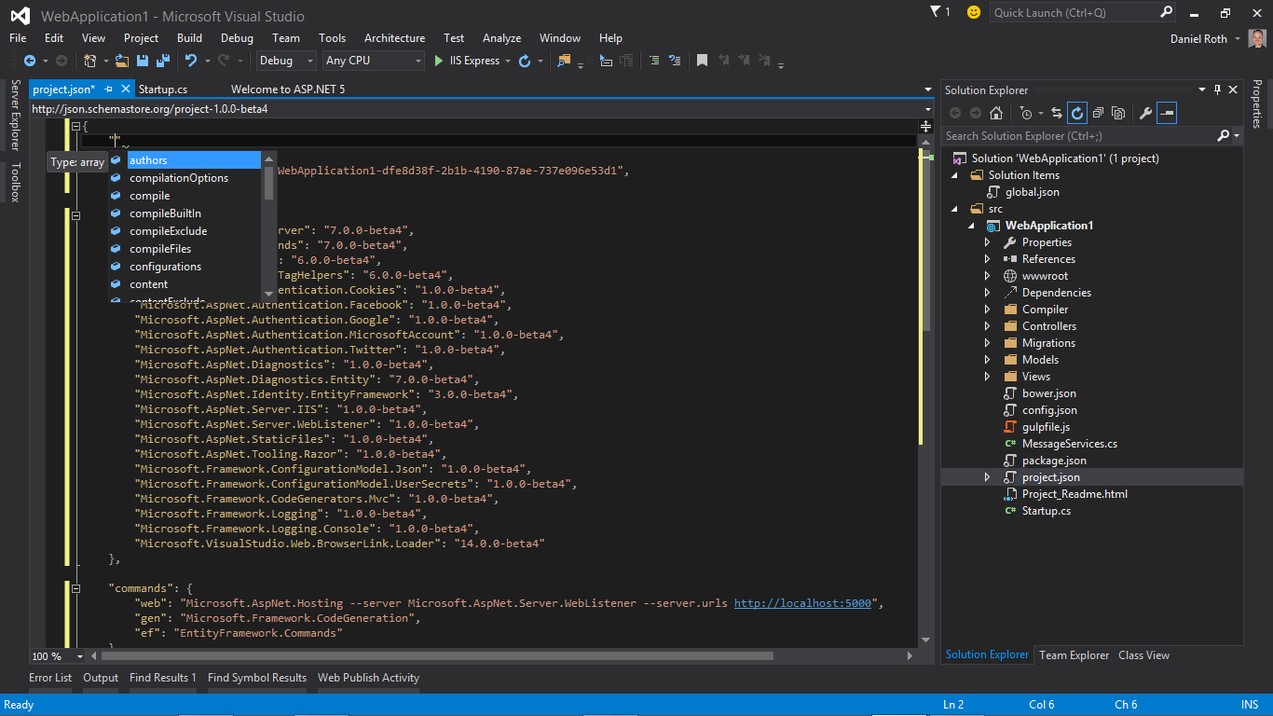
Task: Open the Architecture menu
Action: click(394, 38)
